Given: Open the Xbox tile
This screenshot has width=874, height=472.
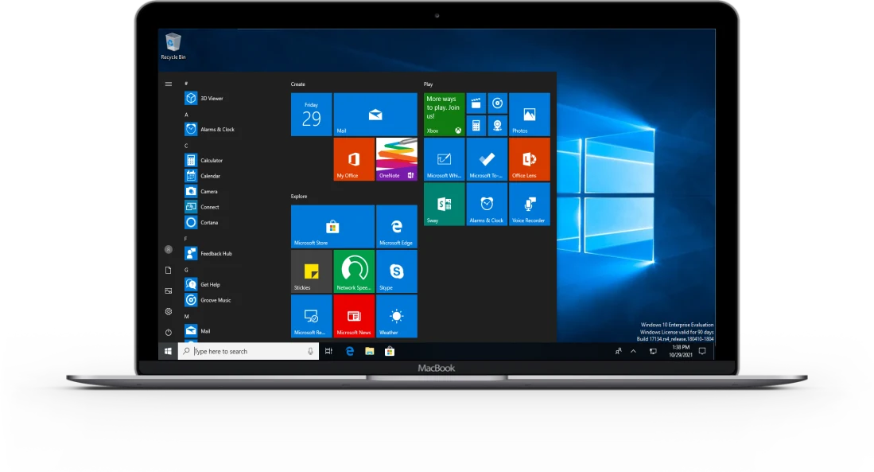Looking at the screenshot, I should pyautogui.click(x=445, y=115).
